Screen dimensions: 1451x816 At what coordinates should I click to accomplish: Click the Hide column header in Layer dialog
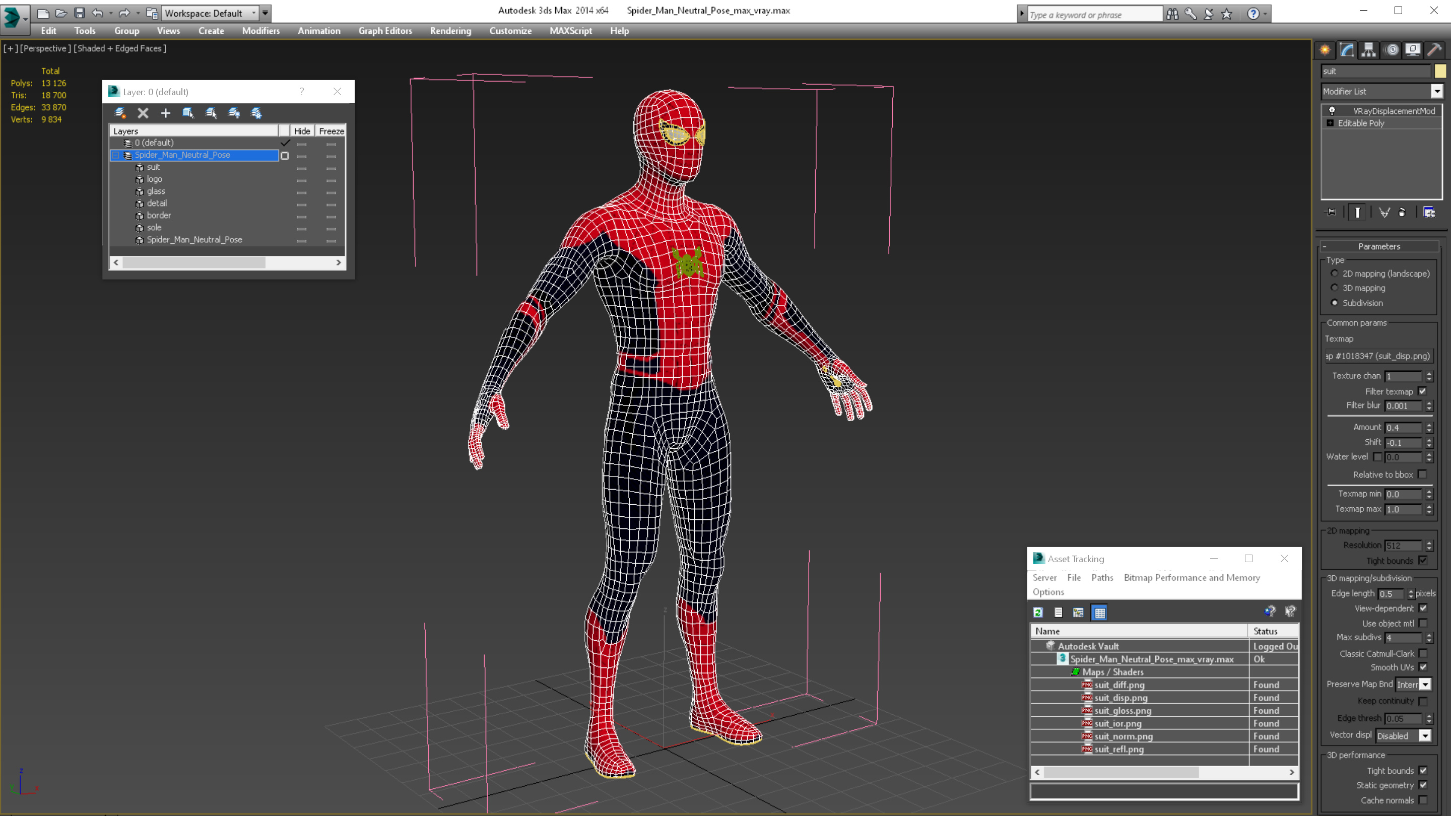[x=302, y=130]
